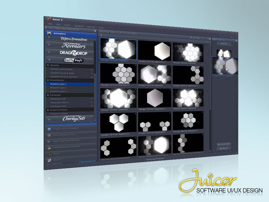This screenshot has width=269, height=202.
Task: Collapse the Strobes & Flickers tree section
Action: [48, 110]
